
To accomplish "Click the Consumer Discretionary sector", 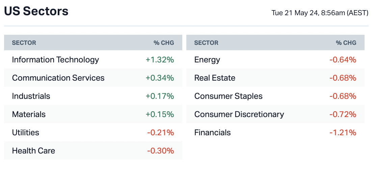I will [239, 114].
